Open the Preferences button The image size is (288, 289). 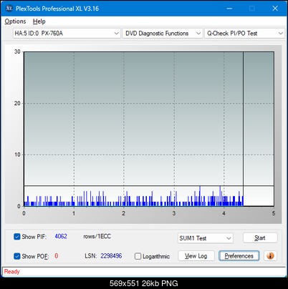pyautogui.click(x=239, y=256)
